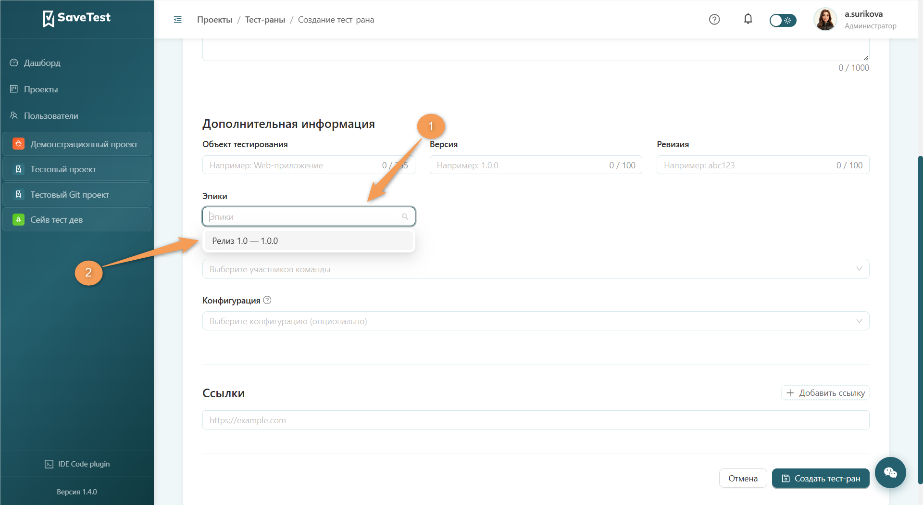Open Тестовый Git проект in sidebar
Image resolution: width=923 pixels, height=505 pixels.
tap(77, 194)
